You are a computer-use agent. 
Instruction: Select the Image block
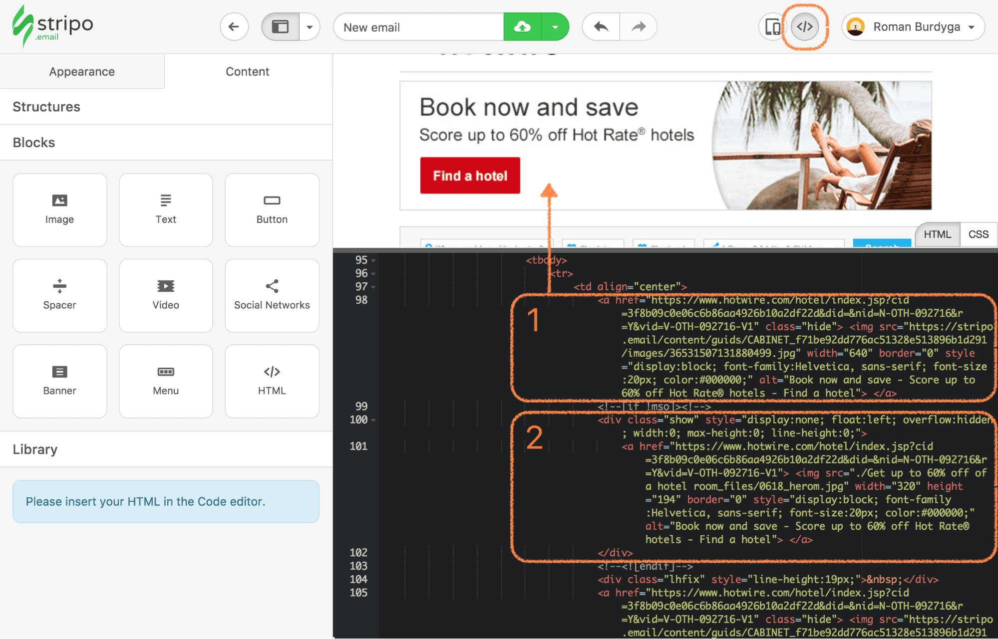click(59, 210)
